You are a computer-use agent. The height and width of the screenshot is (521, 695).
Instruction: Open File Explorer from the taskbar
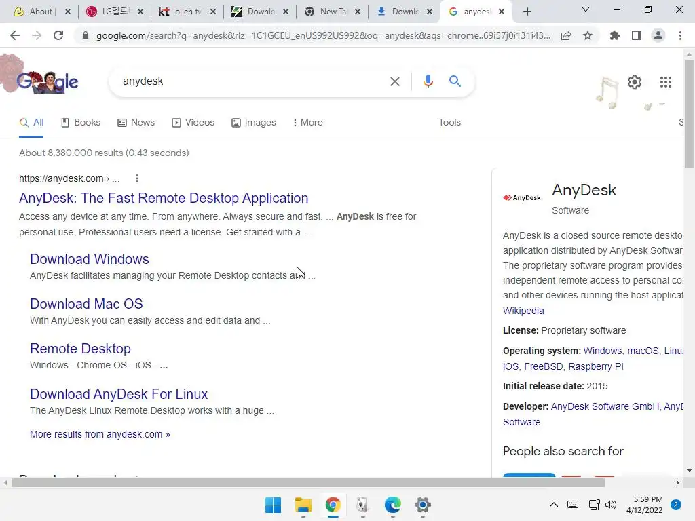click(x=303, y=505)
